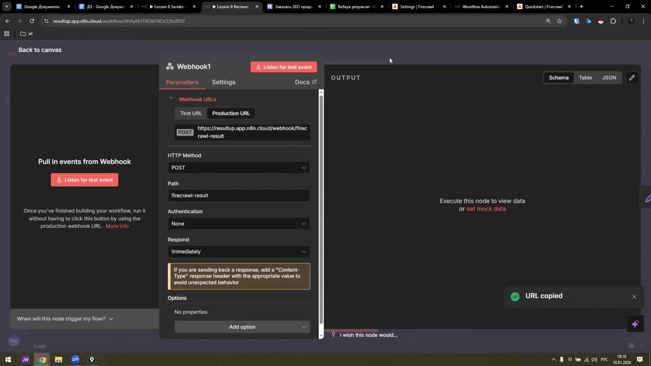Open the More info link
Image resolution: width=651 pixels, height=366 pixels.
pos(117,226)
